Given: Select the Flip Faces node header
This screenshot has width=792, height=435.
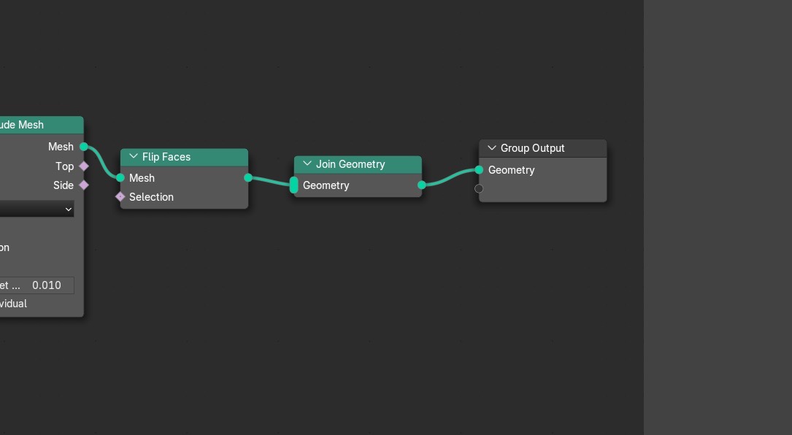Looking at the screenshot, I should click(185, 157).
